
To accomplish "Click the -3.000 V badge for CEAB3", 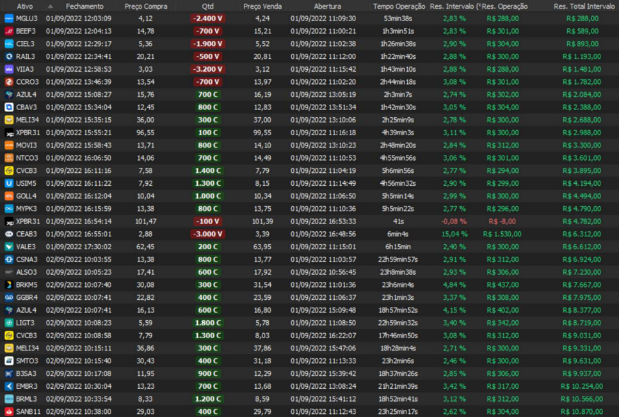I will coord(208,234).
